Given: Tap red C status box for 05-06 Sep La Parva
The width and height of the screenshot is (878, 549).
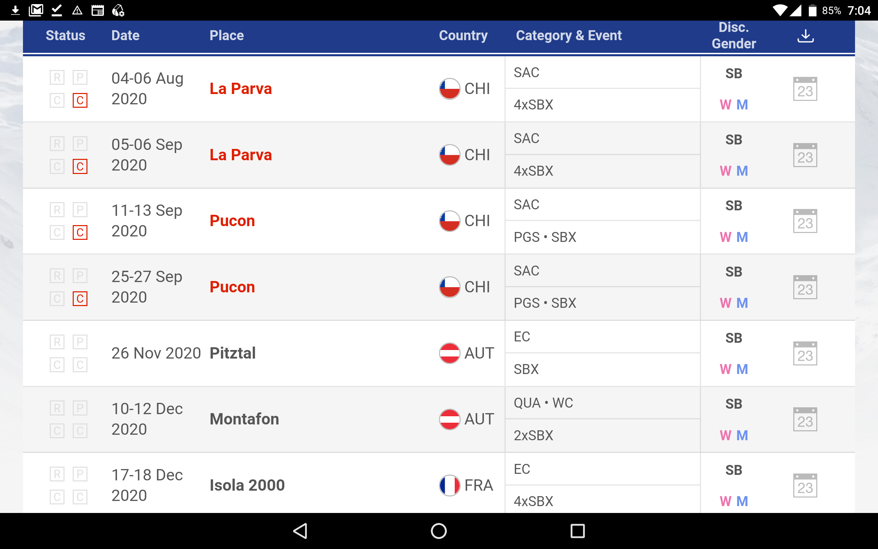Looking at the screenshot, I should [x=80, y=166].
